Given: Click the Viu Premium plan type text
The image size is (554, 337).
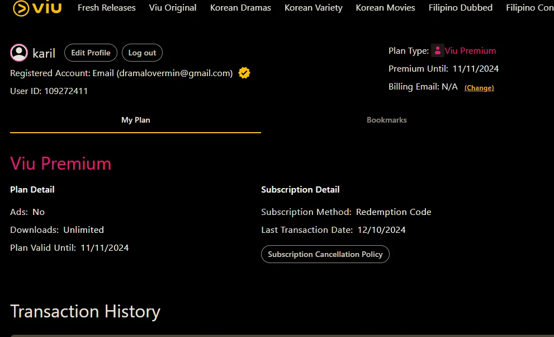Looking at the screenshot, I should (470, 50).
